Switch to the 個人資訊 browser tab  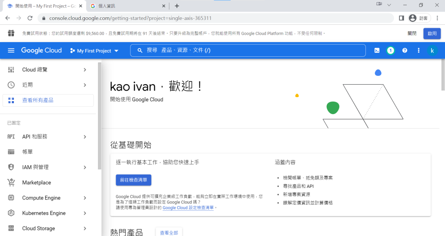(128, 6)
